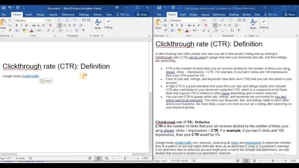Viewport: 299px width, 168px height.
Task: Click the impressions link in right document
Action: (253, 143)
